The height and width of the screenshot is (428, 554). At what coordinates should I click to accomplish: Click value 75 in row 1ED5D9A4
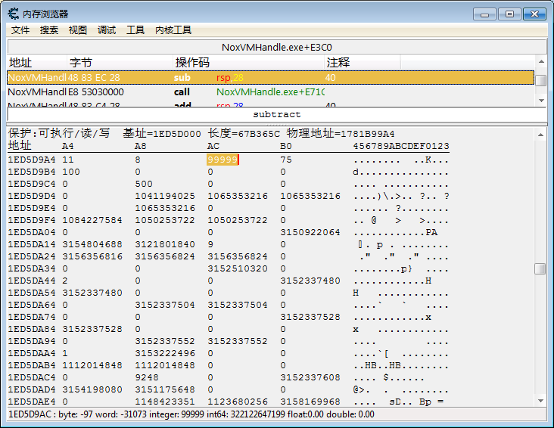coord(286,160)
